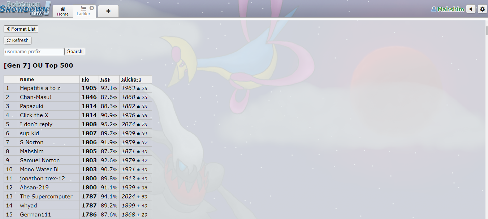Viewport: 488px width, 219px height.
Task: Click Glicko value 1963 ± 28
Action: (x=134, y=88)
